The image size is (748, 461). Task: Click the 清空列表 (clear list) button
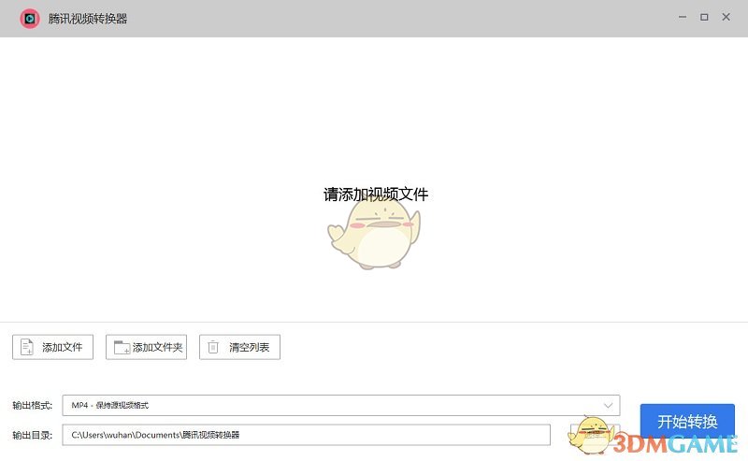click(x=239, y=347)
